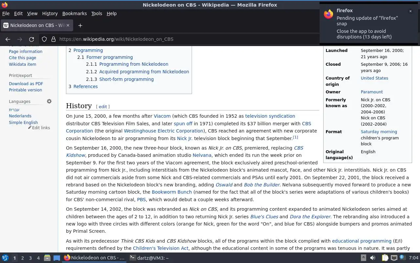Open the Viacom link
The height and width of the screenshot is (263, 420).
coord(162,116)
